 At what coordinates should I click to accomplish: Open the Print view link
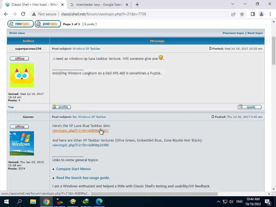click(17, 33)
